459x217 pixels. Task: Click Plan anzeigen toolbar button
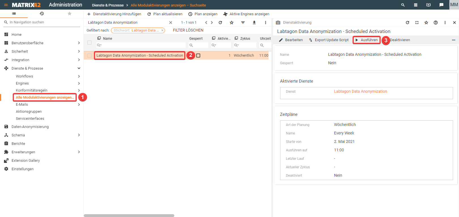coord(203,14)
